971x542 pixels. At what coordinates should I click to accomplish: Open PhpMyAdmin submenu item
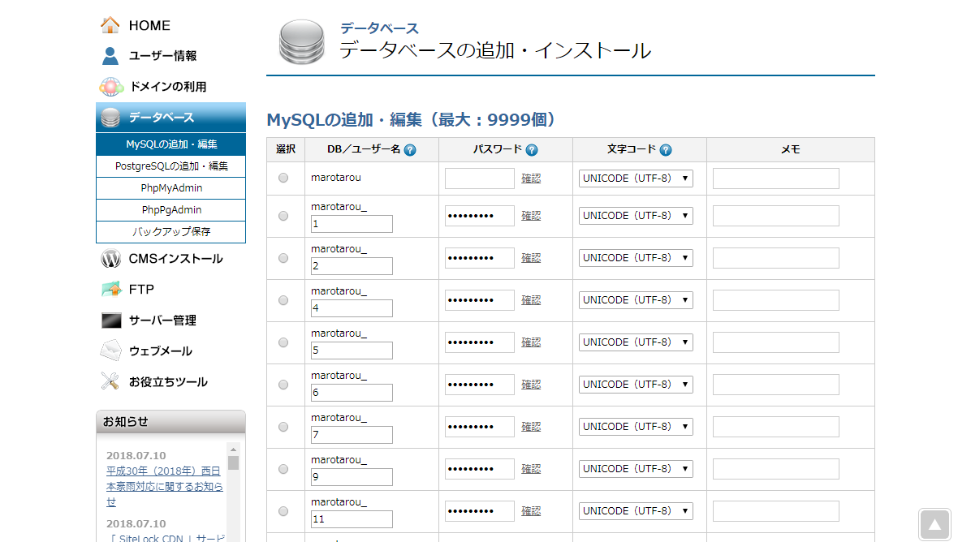[x=171, y=188]
